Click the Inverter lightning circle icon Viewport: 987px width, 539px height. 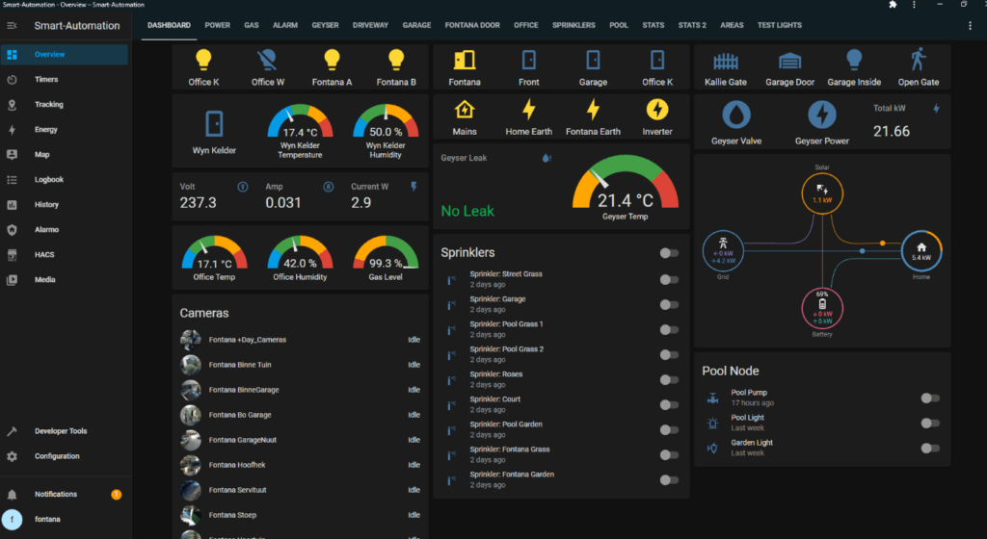(x=657, y=109)
